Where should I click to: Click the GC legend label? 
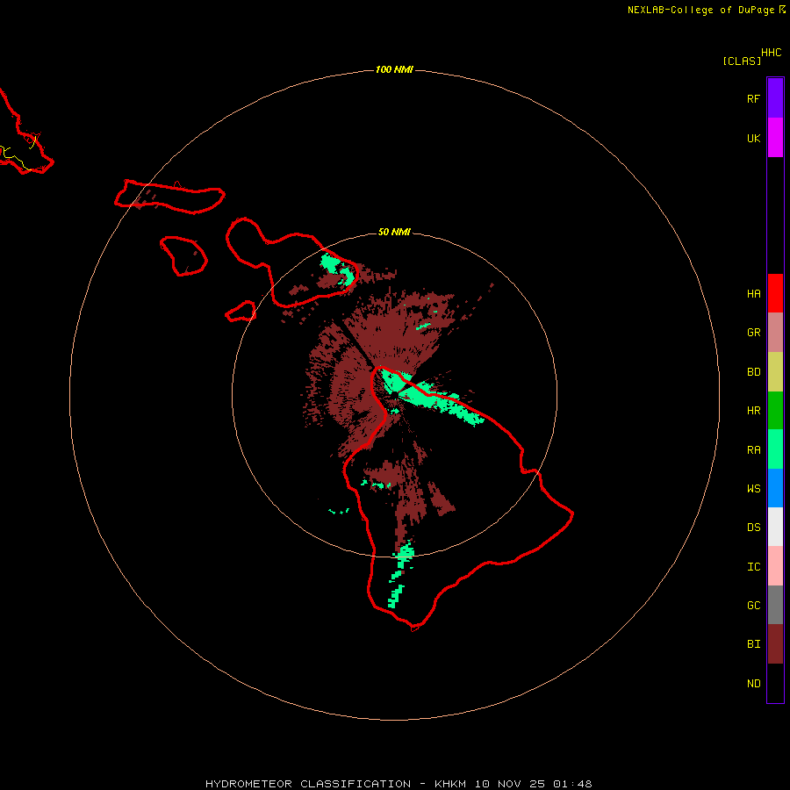click(x=753, y=606)
